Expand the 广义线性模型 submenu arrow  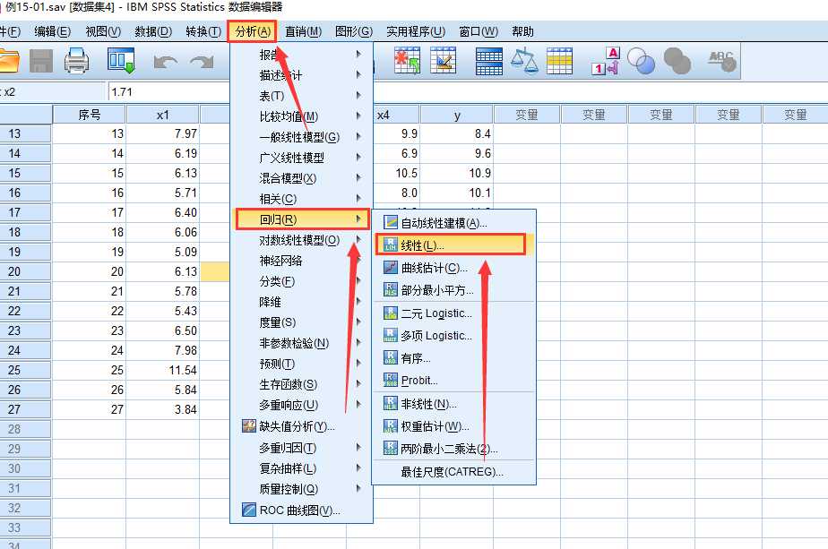coord(358,157)
